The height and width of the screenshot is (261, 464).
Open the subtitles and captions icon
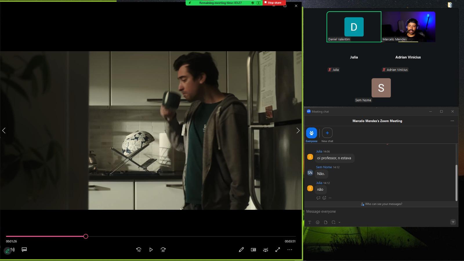pyautogui.click(x=24, y=249)
